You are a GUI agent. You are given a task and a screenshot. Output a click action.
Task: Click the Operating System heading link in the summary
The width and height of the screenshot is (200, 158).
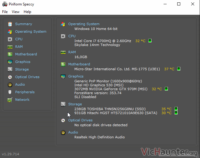coord(84,24)
